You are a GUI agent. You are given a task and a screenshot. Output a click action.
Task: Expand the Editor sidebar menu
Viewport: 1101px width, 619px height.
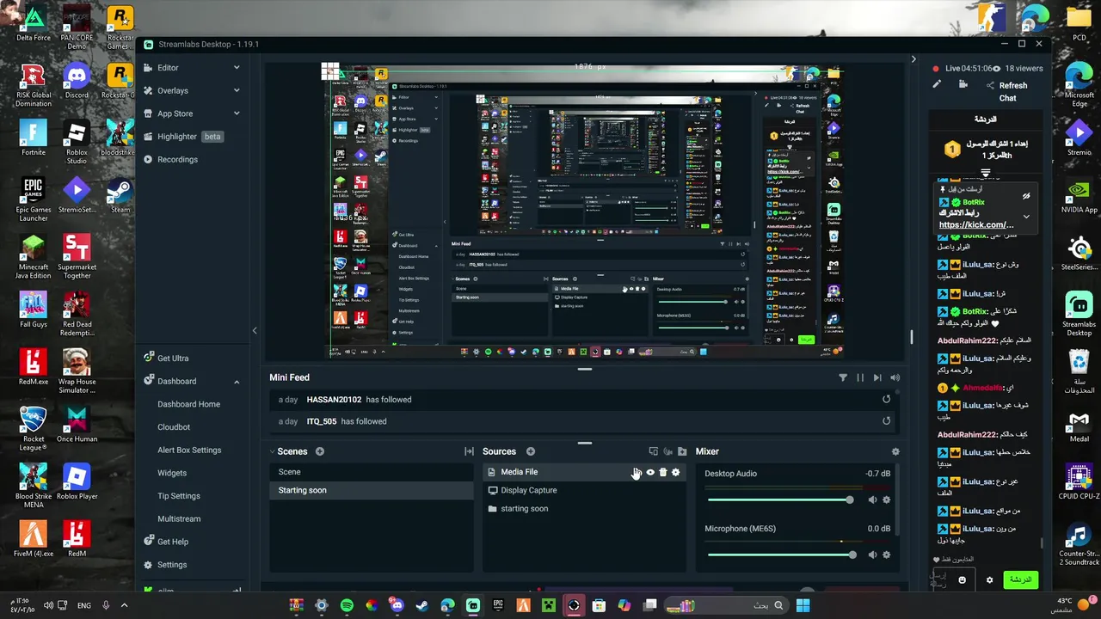click(x=237, y=67)
